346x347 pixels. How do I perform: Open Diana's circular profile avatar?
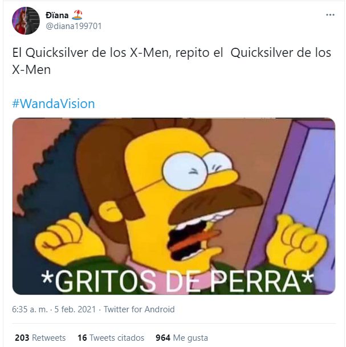click(x=26, y=20)
